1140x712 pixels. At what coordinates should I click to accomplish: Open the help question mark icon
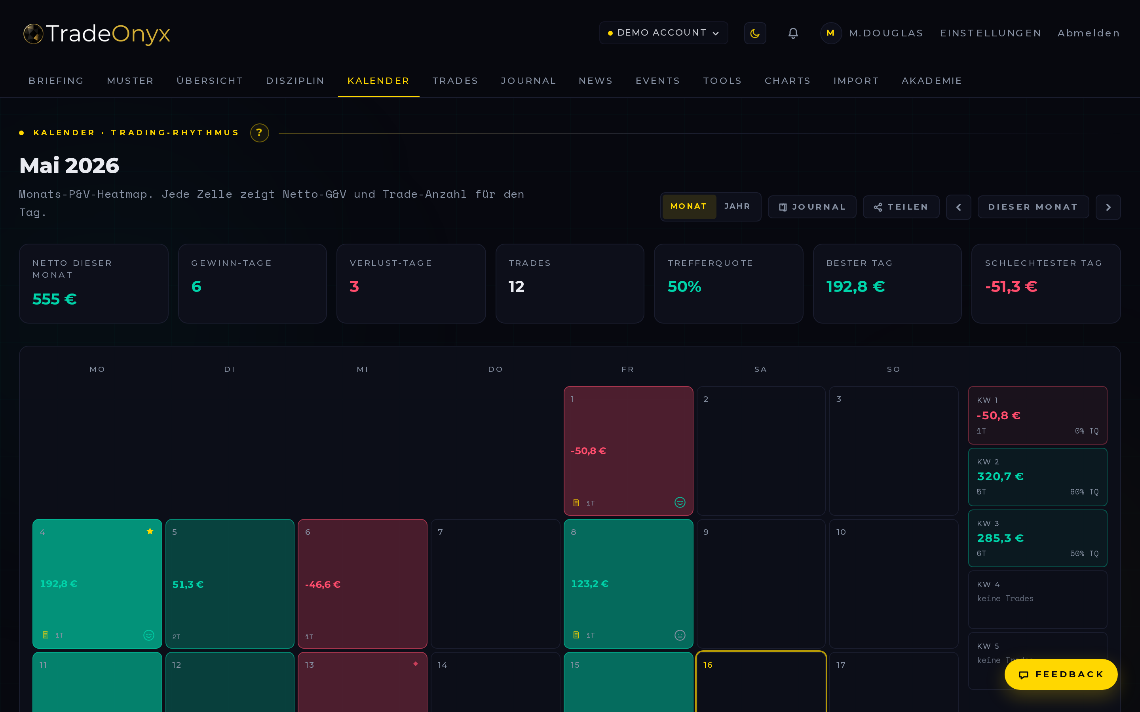pos(259,133)
